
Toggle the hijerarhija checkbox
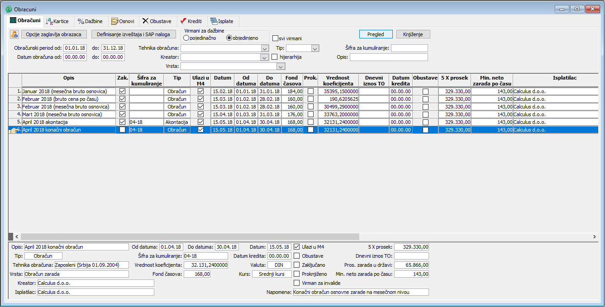(x=275, y=57)
